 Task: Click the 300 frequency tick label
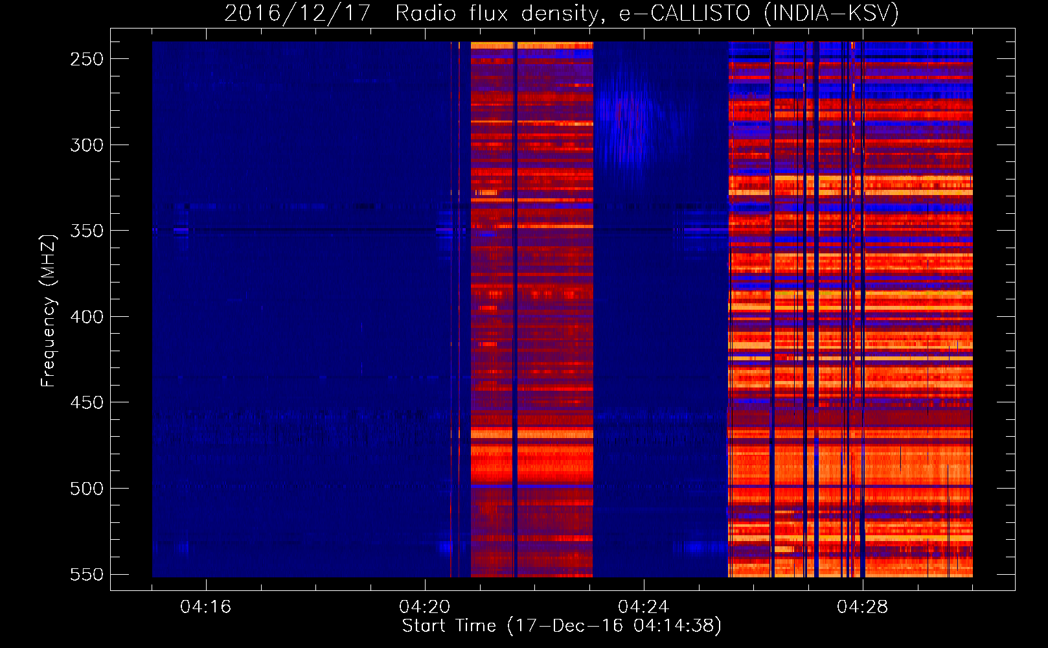[x=87, y=145]
